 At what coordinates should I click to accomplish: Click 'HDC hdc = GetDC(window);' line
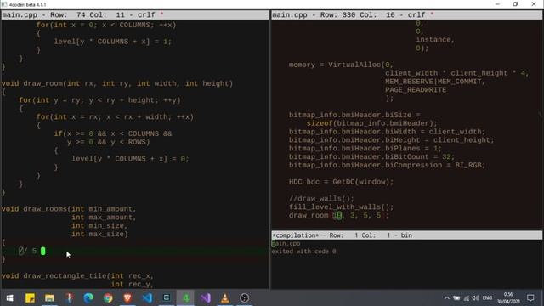pos(342,182)
